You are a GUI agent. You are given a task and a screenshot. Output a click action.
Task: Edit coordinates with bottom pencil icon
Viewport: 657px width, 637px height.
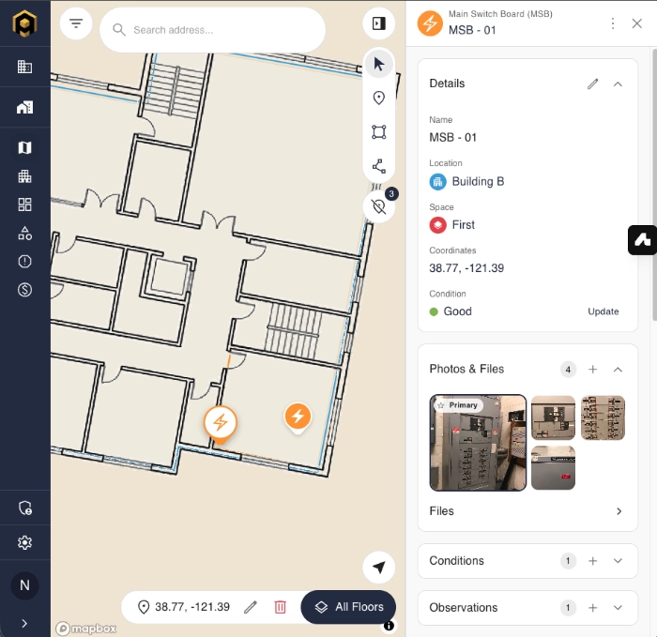click(x=251, y=607)
